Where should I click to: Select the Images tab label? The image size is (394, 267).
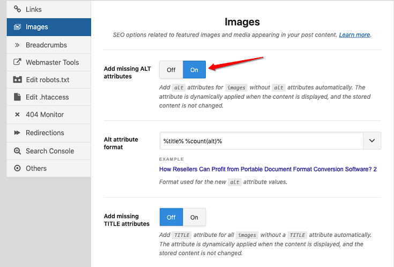click(x=36, y=27)
